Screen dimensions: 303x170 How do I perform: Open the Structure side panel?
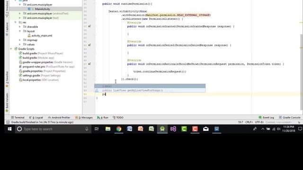[7, 9]
